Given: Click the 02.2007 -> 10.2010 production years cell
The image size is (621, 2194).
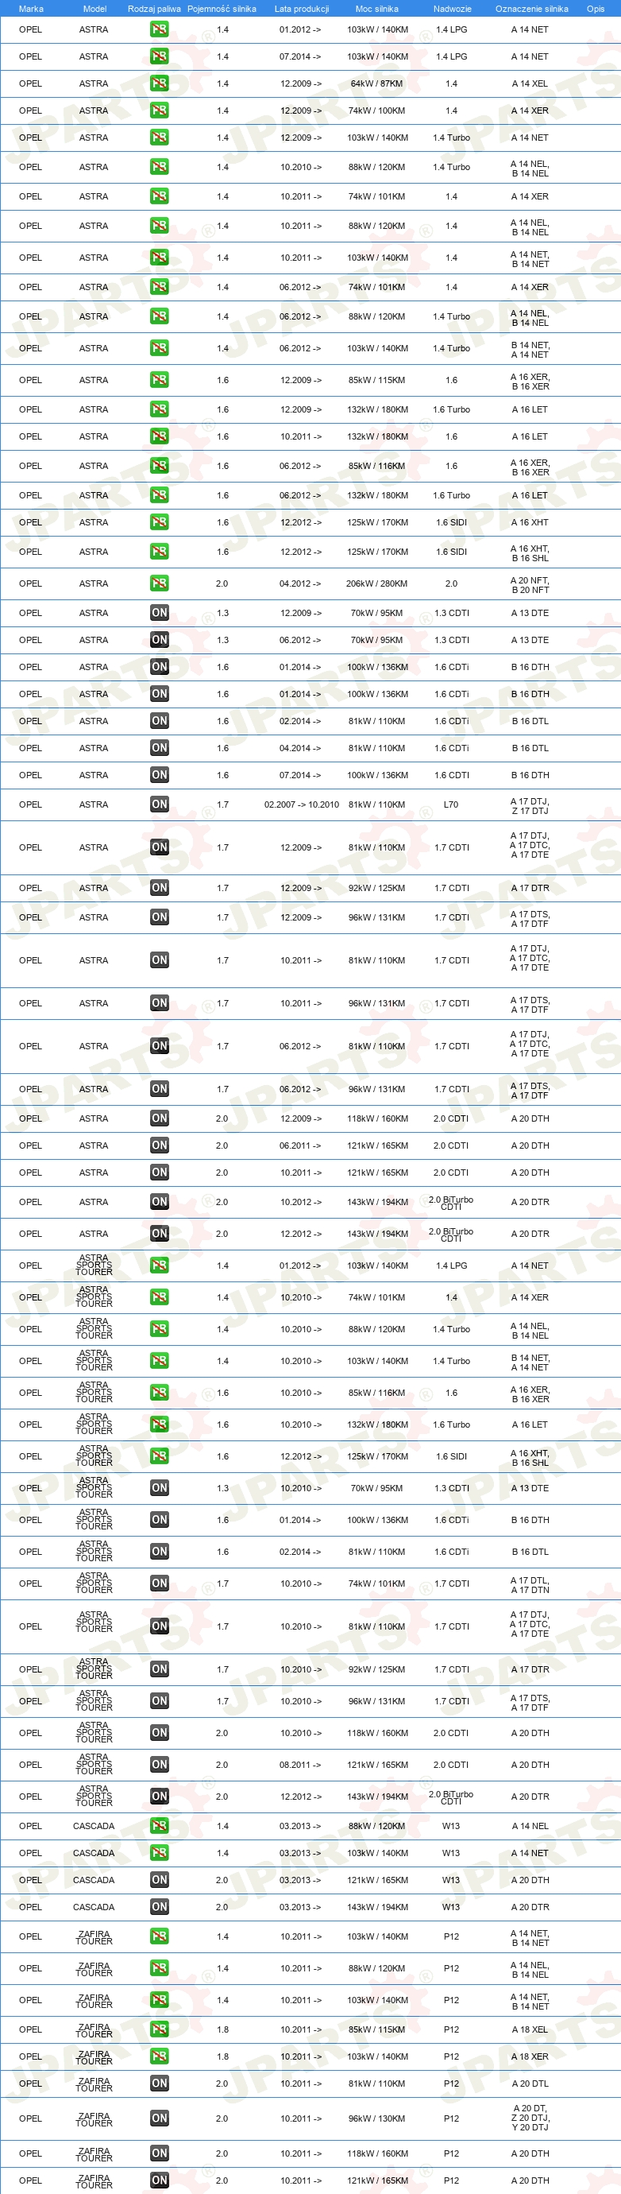Looking at the screenshot, I should tap(301, 804).
